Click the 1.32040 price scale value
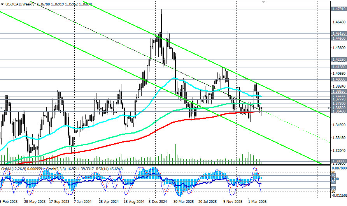 point(339,150)
